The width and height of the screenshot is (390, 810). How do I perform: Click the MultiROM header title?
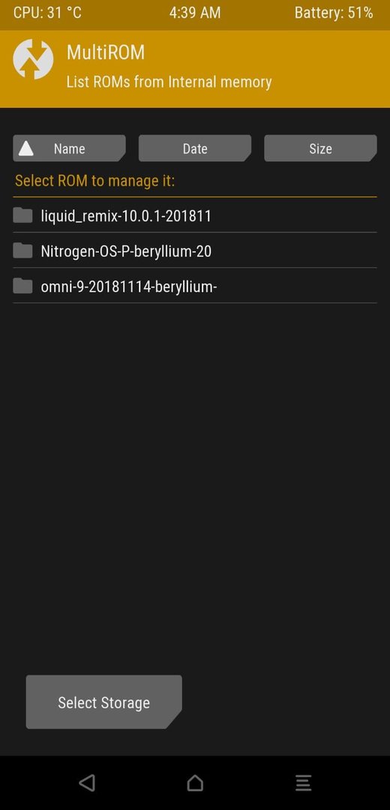tap(106, 52)
